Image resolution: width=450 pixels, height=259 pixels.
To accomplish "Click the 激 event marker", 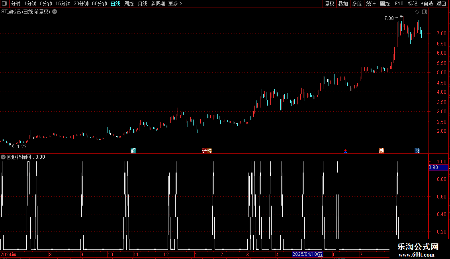I will tap(381, 151).
